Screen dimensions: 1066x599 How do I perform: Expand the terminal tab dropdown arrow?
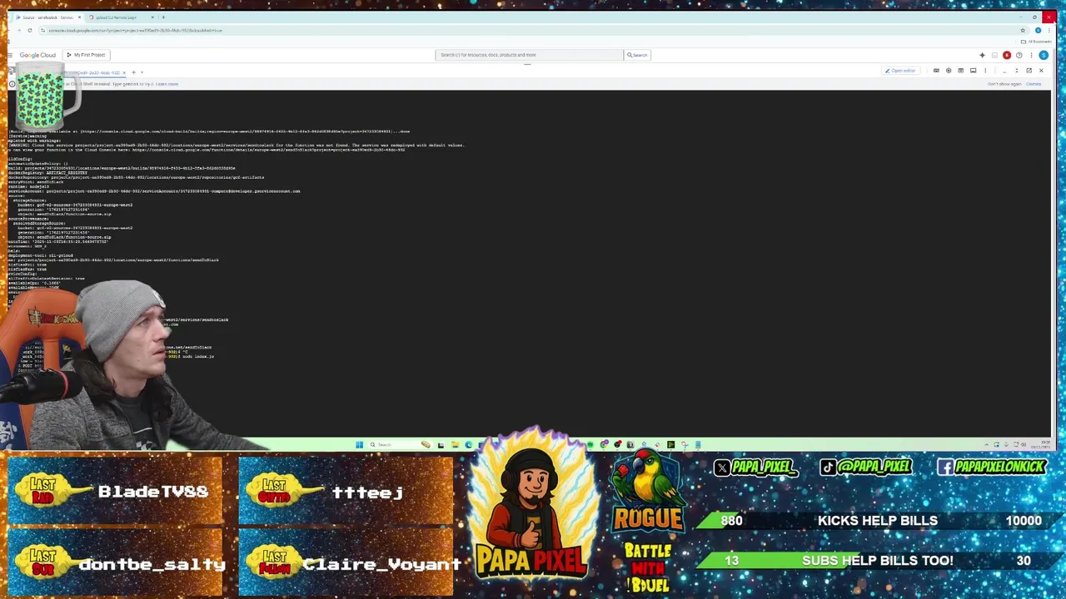coord(142,72)
